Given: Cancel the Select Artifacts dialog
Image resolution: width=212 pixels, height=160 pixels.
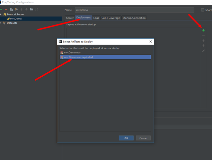Looking at the screenshot, I should tap(143, 138).
